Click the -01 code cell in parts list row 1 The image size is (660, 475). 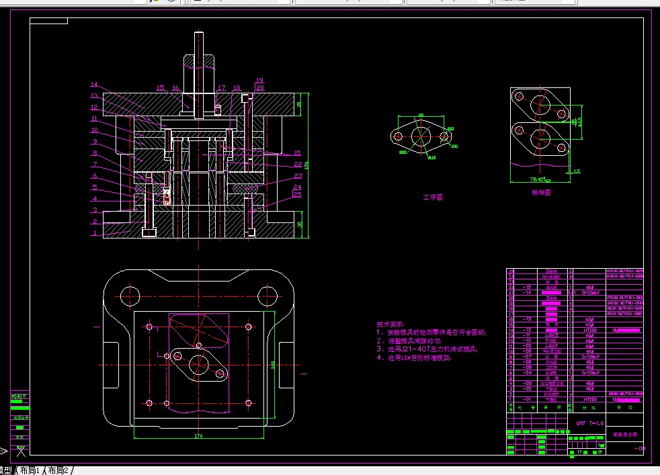tap(526, 399)
